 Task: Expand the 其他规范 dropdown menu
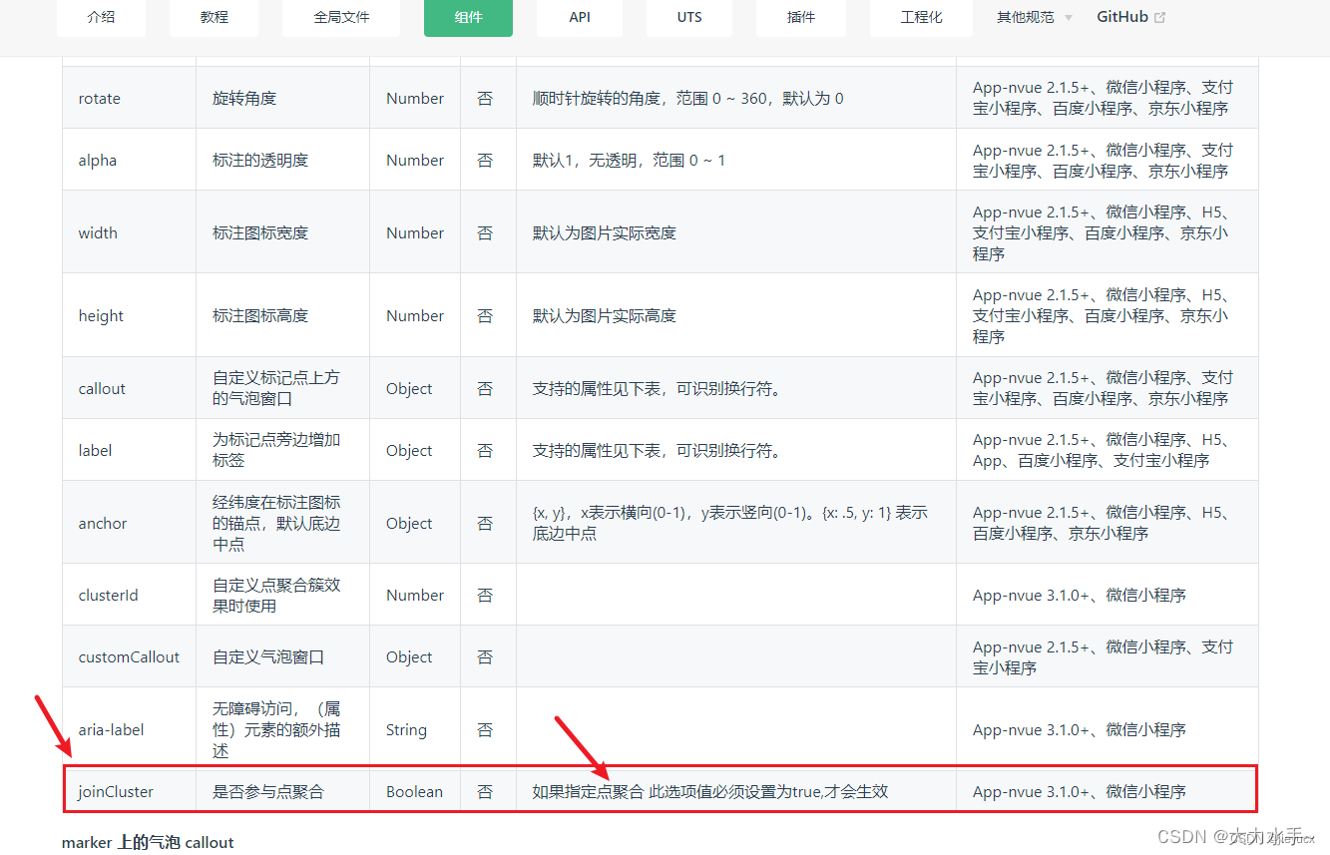1035,17
